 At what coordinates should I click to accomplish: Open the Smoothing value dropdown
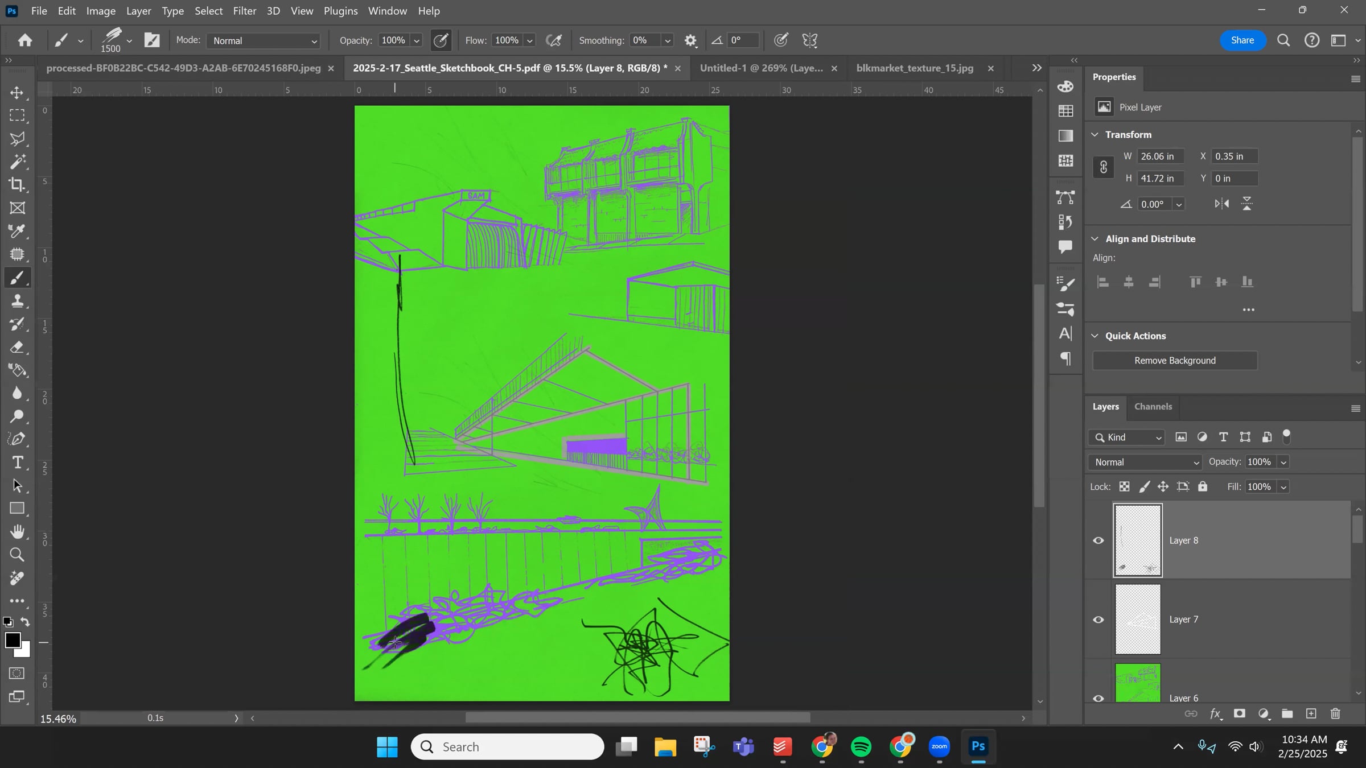668,41
